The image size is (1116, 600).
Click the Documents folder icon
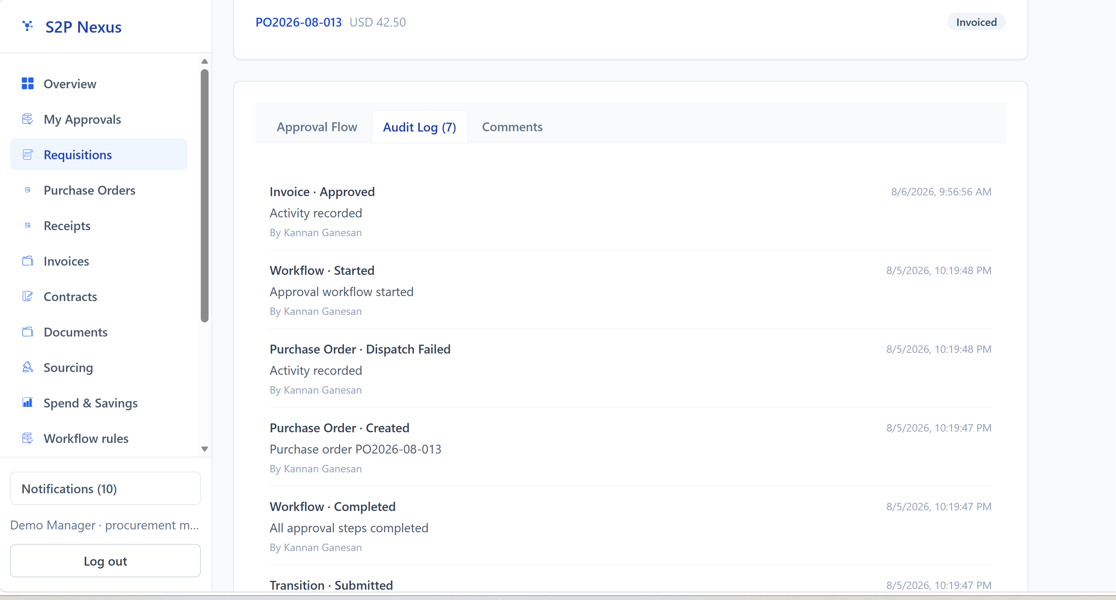pyautogui.click(x=28, y=332)
